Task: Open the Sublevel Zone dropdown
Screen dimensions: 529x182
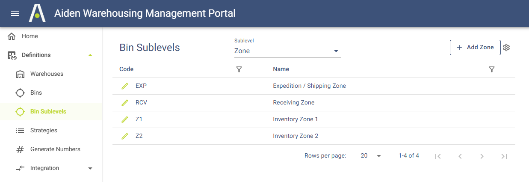Action: pyautogui.click(x=287, y=51)
